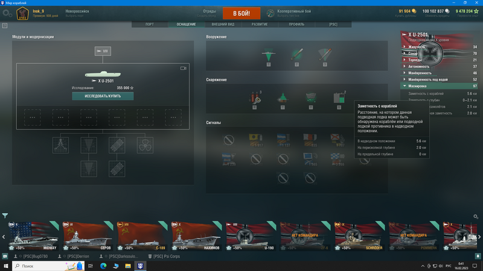Open Новороссийск port selection

pos(77,13)
